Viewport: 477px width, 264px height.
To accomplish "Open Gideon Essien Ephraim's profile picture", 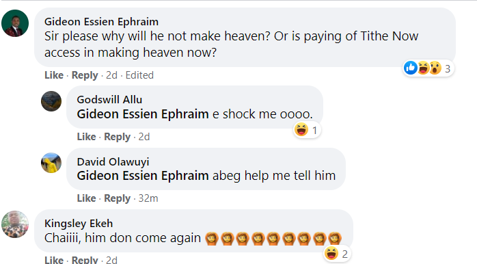I will pos(15,23).
